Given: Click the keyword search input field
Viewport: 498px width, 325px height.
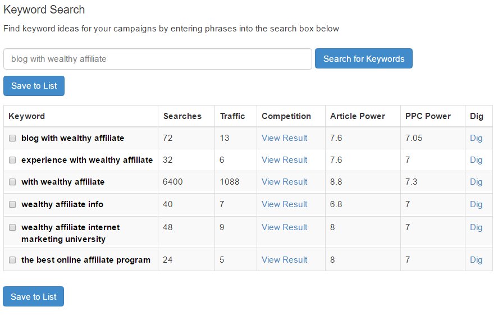Looking at the screenshot, I should (158, 59).
